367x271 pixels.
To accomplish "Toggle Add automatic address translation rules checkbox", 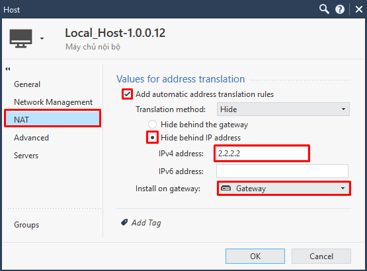I will 128,94.
